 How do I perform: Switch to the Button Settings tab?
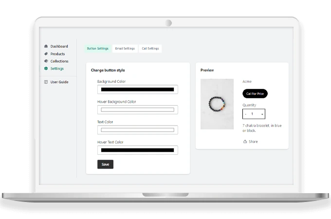[x=98, y=49]
